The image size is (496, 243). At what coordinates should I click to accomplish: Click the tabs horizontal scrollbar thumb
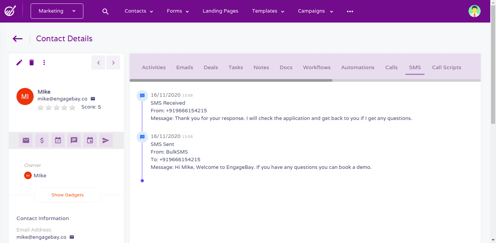231,80
